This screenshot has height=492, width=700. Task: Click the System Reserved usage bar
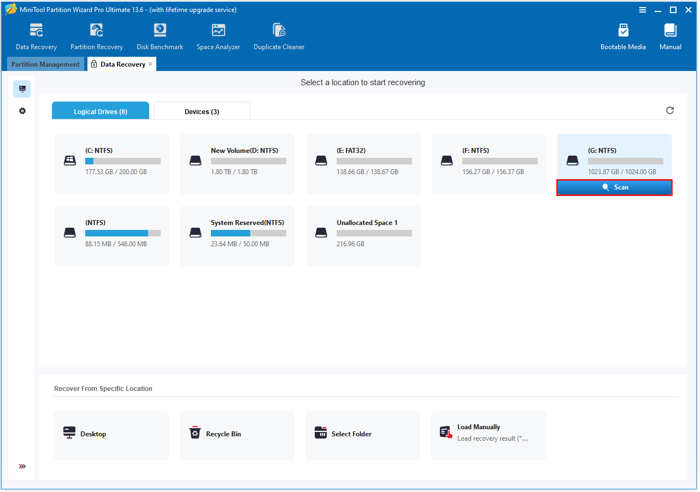coord(249,233)
